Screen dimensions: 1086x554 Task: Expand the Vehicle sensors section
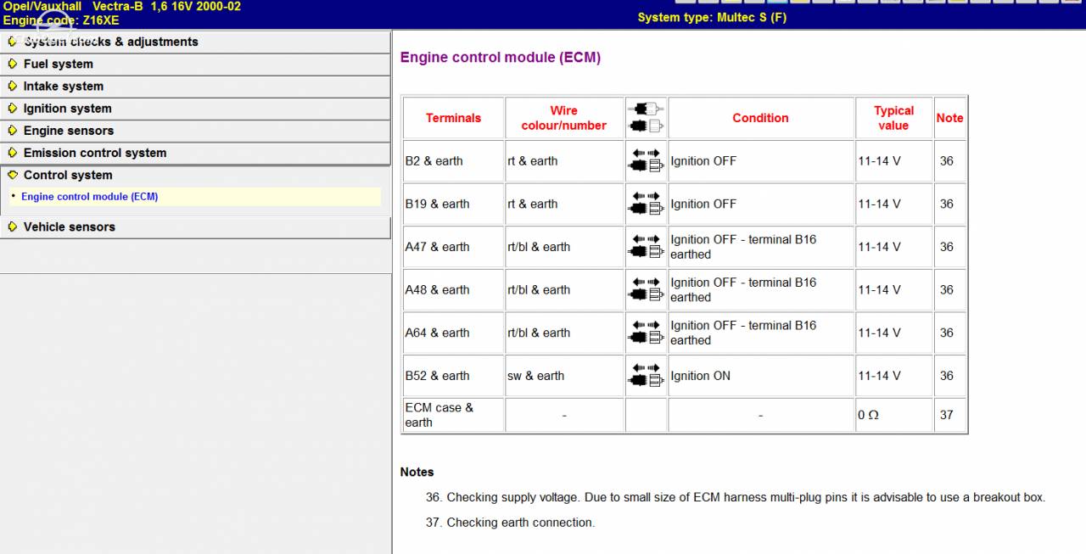[195, 227]
